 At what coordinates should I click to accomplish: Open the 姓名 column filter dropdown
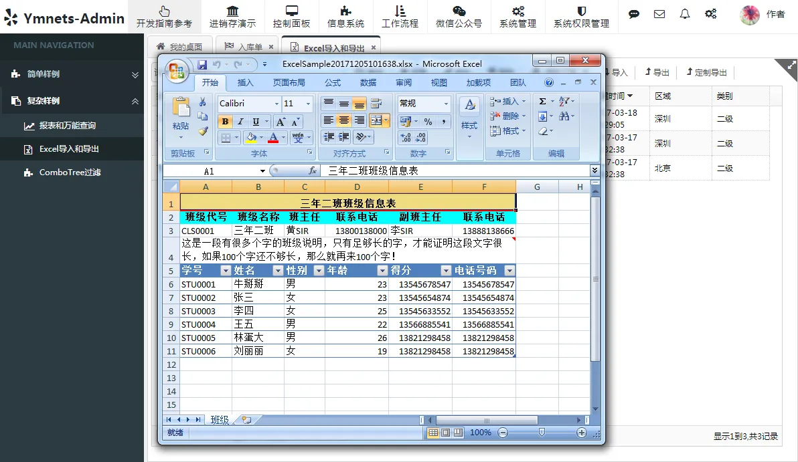[278, 270]
